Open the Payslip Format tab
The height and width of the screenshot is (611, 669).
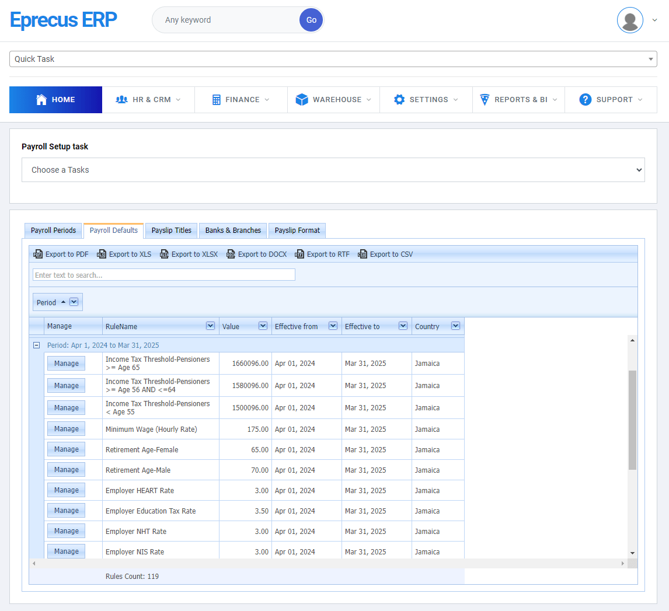(x=297, y=231)
